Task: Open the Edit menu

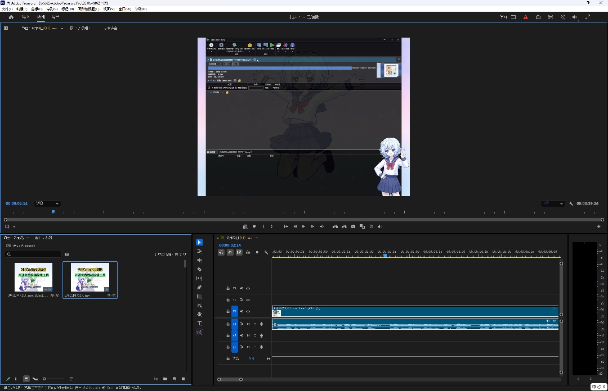Action: coord(22,9)
